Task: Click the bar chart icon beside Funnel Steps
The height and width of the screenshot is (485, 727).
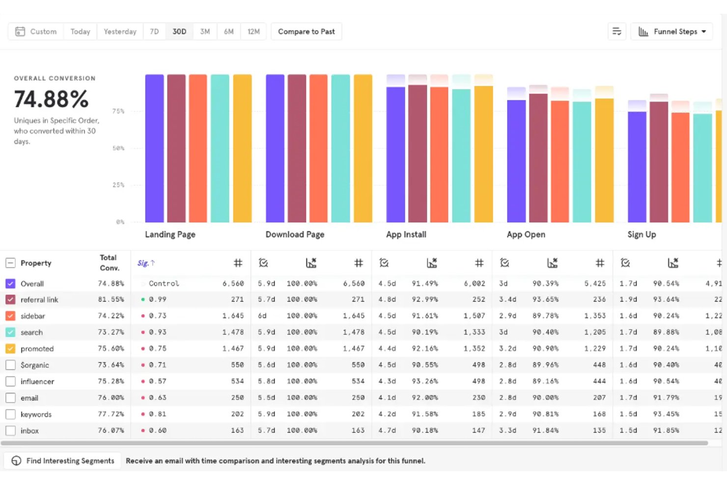Action: click(643, 31)
